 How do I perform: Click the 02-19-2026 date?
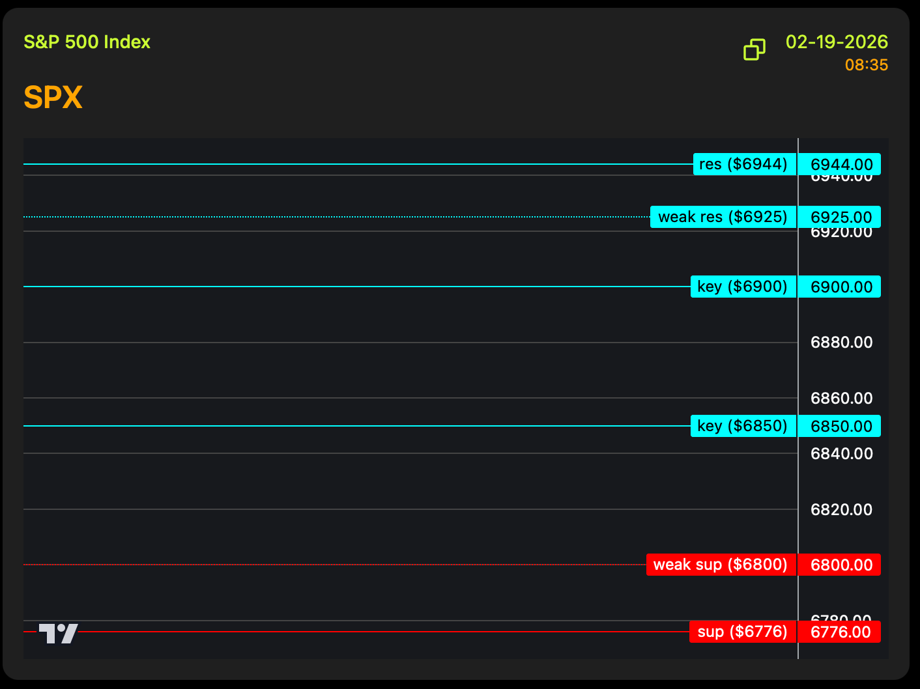pos(837,42)
